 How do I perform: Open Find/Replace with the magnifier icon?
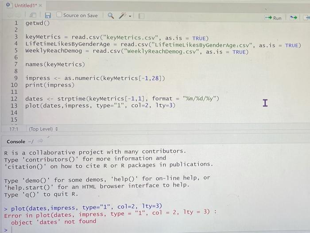point(111,16)
